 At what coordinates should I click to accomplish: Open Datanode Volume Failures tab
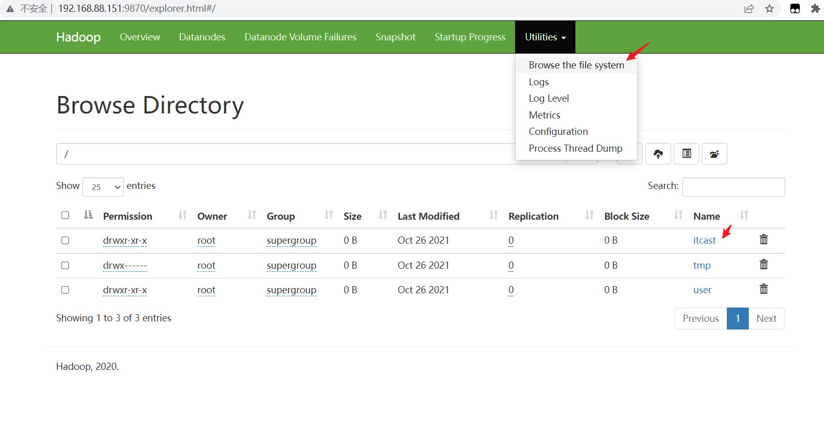(x=300, y=37)
